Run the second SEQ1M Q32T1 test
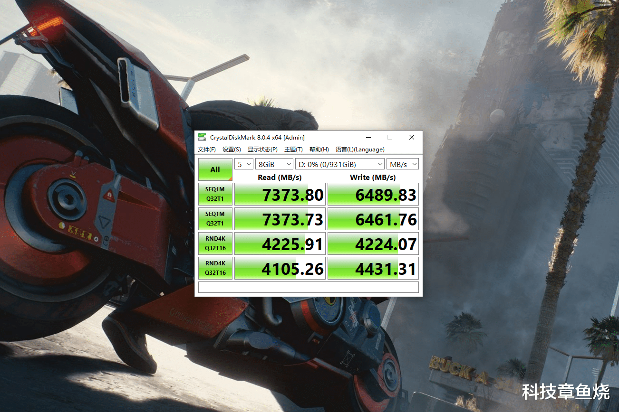The width and height of the screenshot is (619, 412). coord(215,219)
